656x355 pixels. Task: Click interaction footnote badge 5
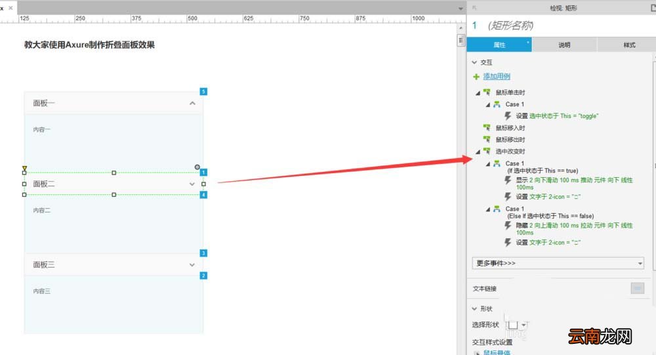point(203,91)
